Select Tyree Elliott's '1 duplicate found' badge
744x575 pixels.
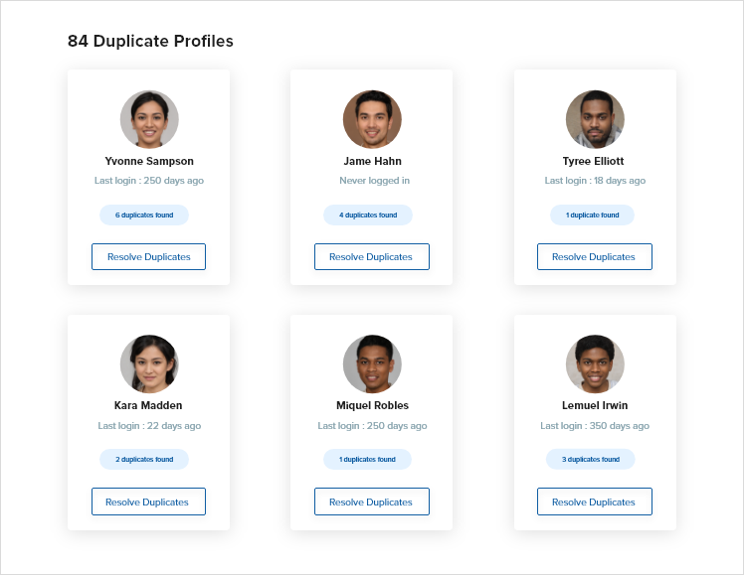click(592, 216)
